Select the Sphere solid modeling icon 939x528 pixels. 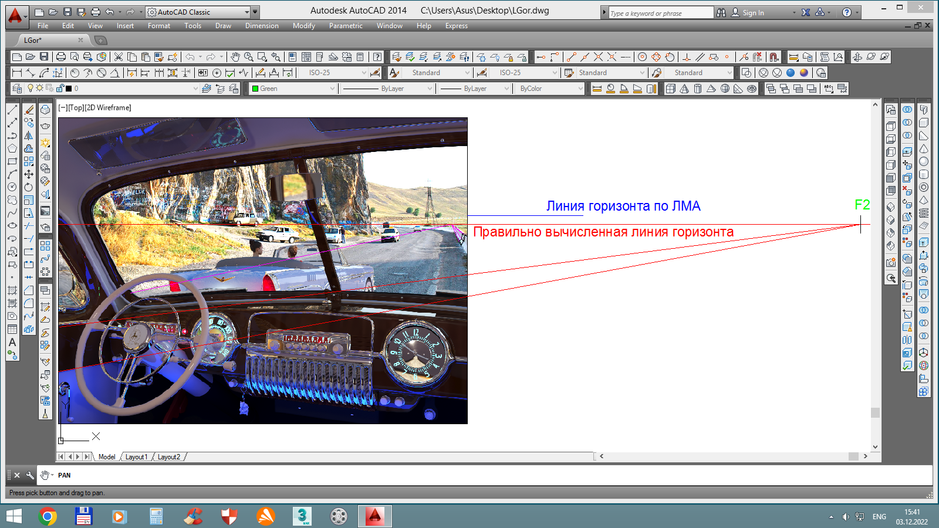point(924,161)
